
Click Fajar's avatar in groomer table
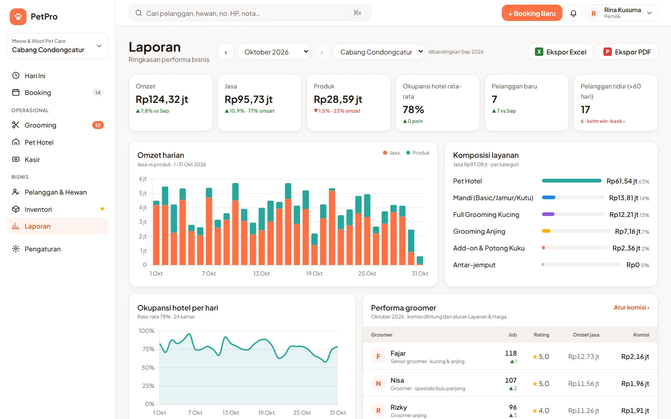378,357
